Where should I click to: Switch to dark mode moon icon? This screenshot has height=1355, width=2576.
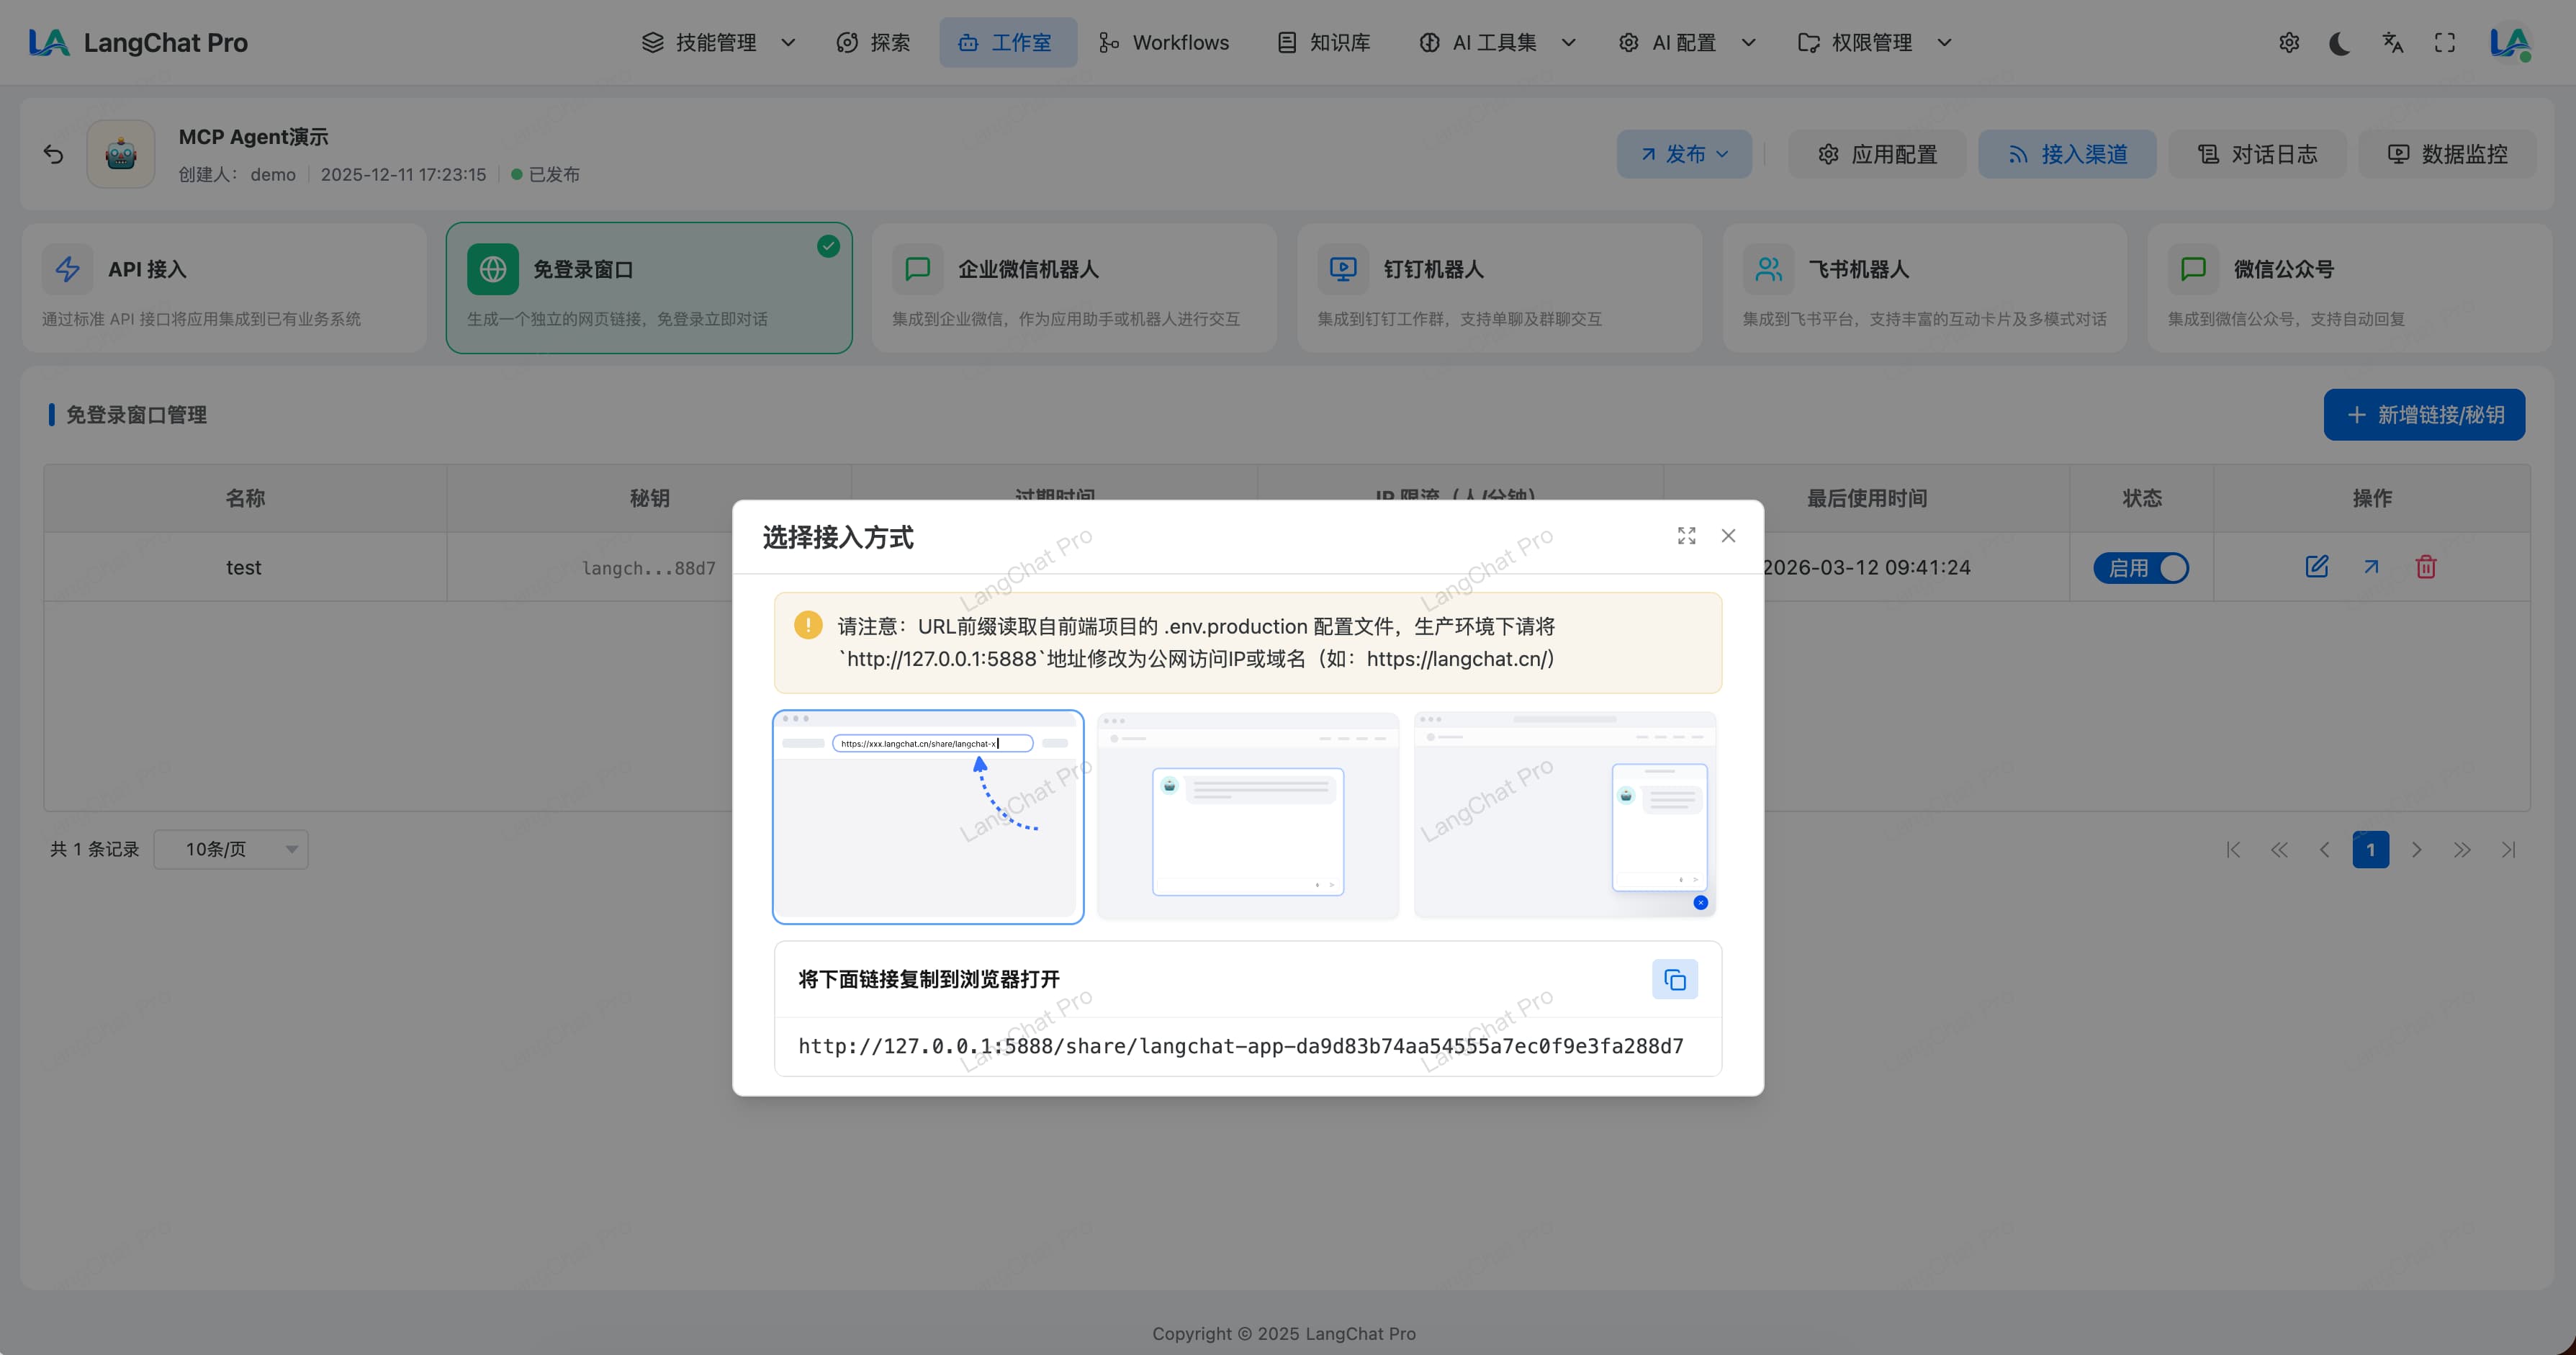pos(2339,43)
